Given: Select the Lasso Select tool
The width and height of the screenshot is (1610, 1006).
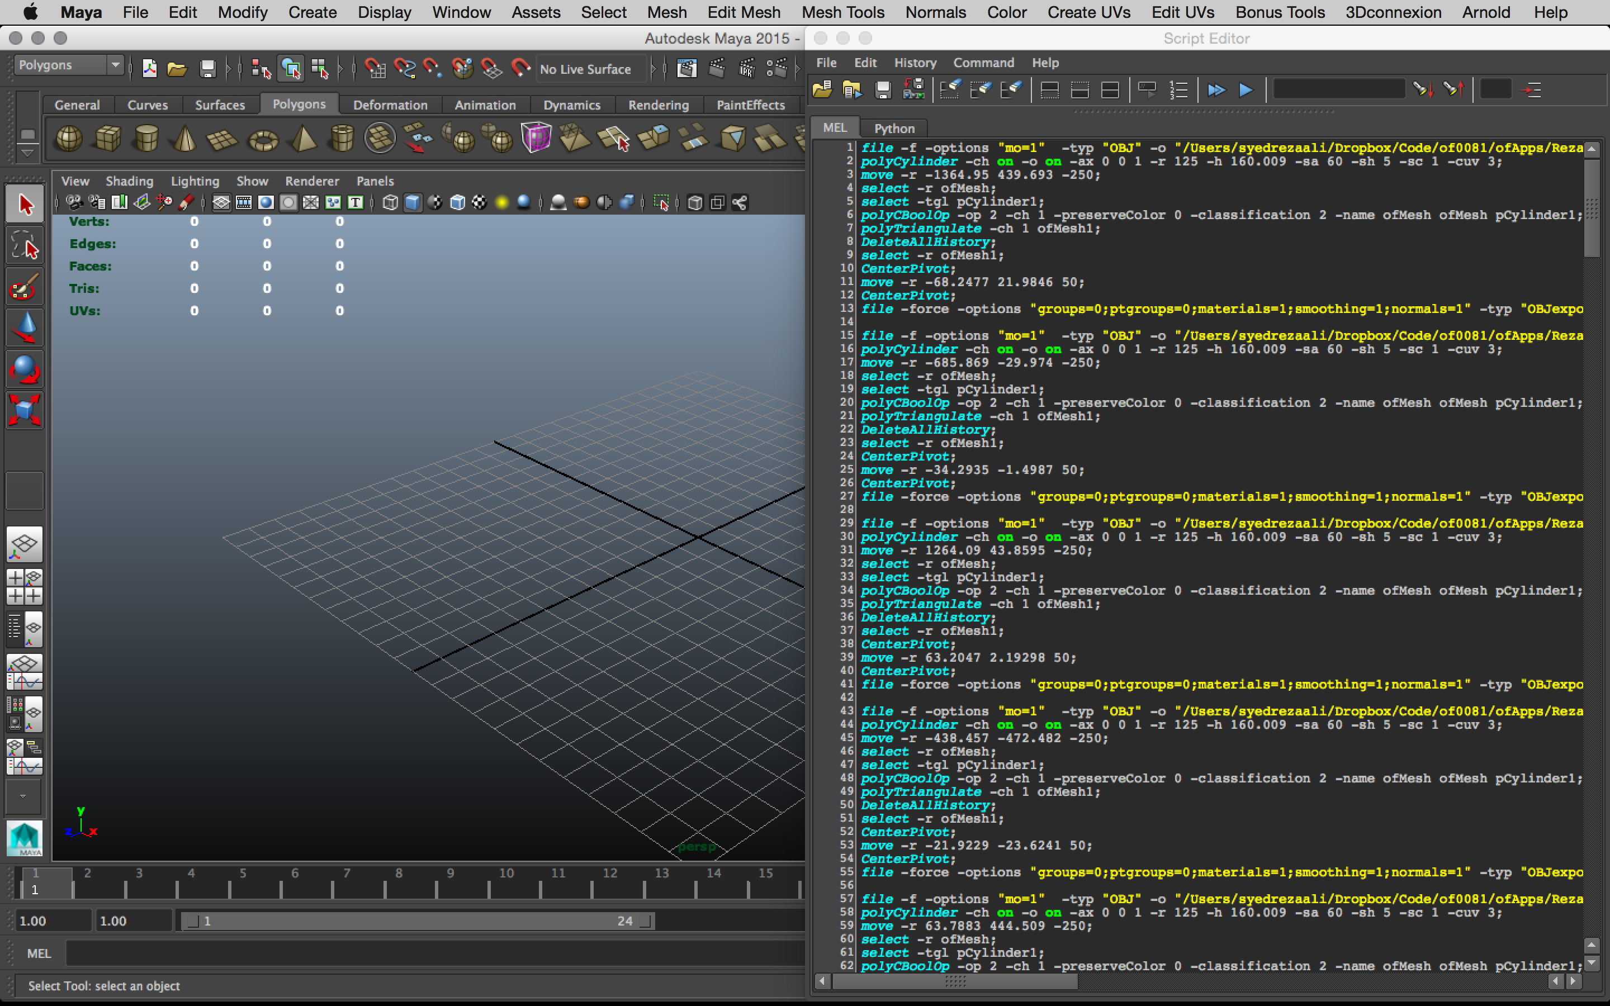Looking at the screenshot, I should [25, 245].
